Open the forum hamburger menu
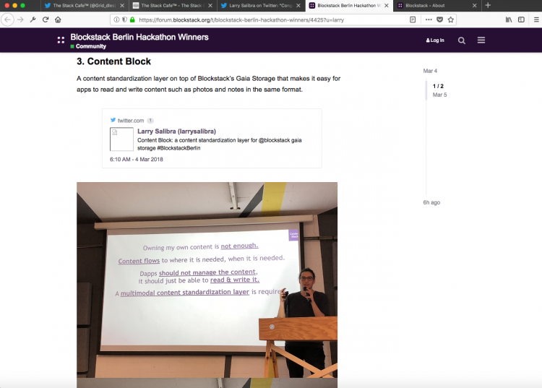Viewport: 542px width, 388px height. point(481,40)
